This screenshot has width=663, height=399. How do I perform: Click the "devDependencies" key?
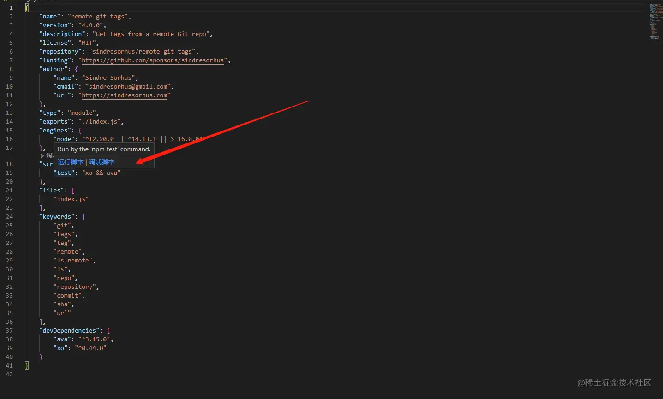coord(69,331)
